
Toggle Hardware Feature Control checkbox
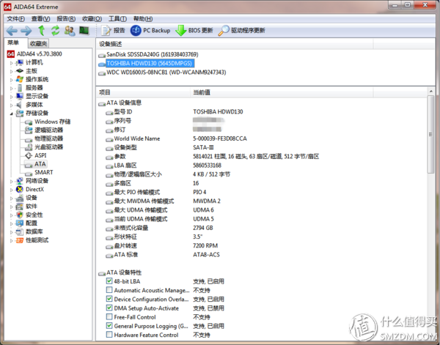point(109,335)
